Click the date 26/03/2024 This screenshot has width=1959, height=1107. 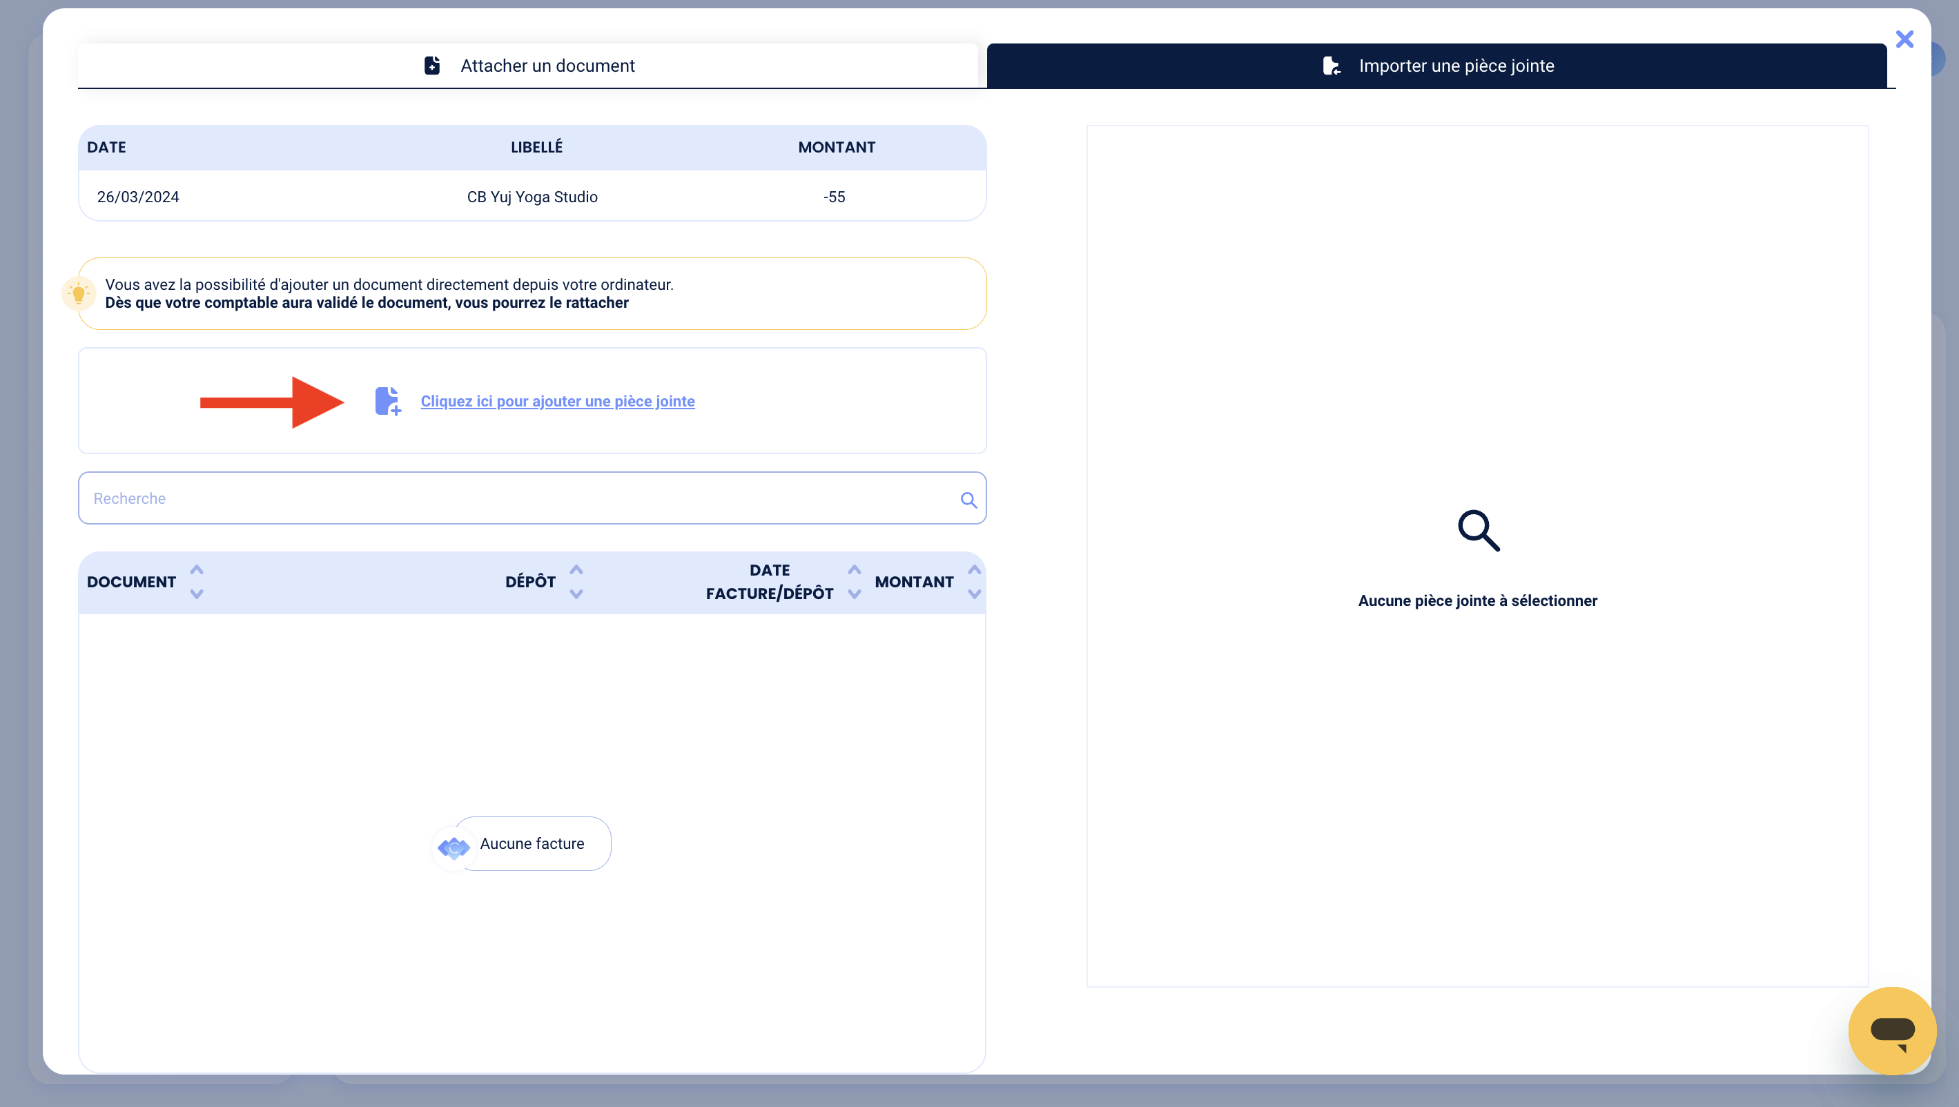click(x=137, y=197)
